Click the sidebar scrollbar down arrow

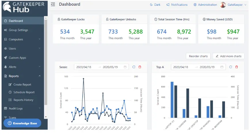coord(46,117)
